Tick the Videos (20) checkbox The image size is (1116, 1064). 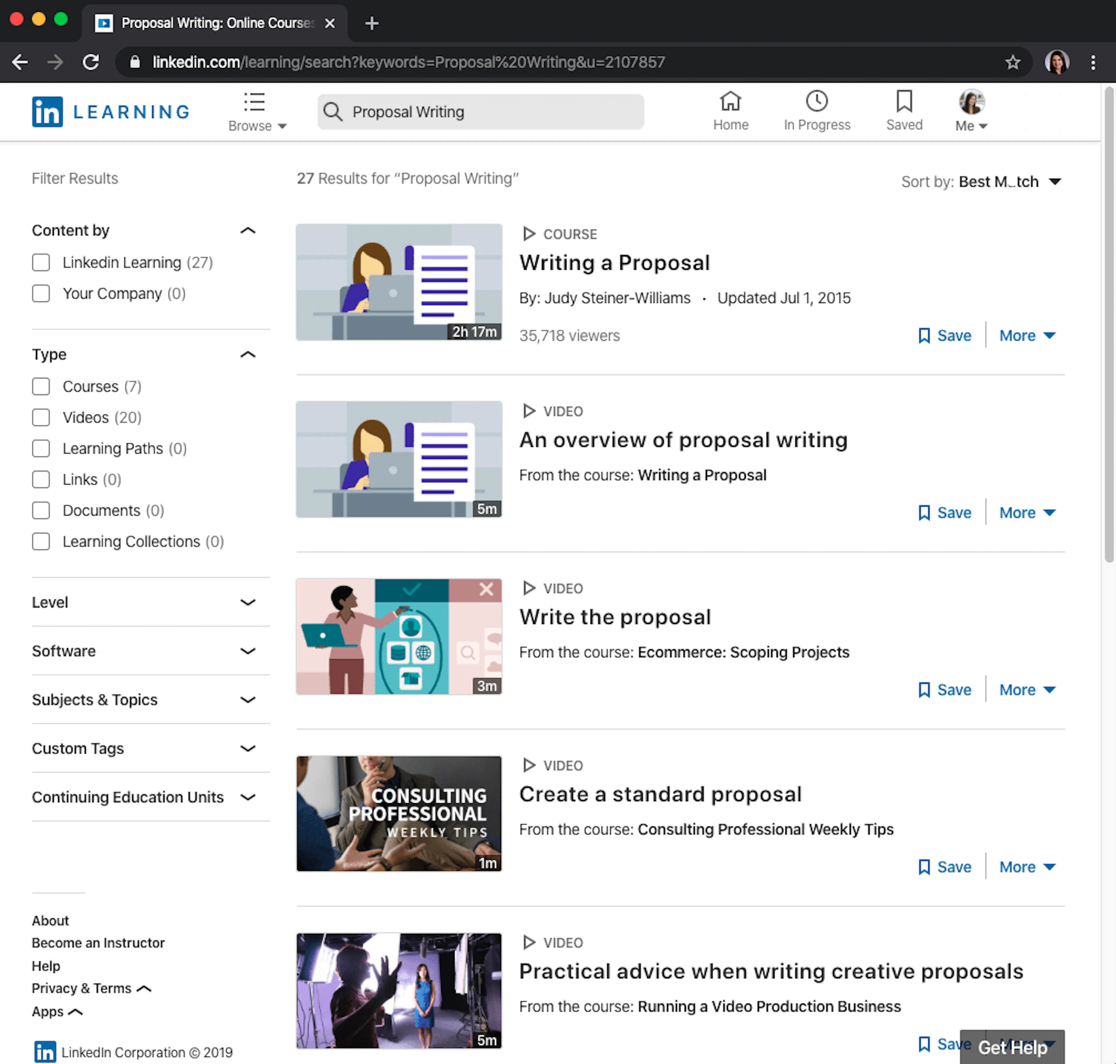[41, 418]
